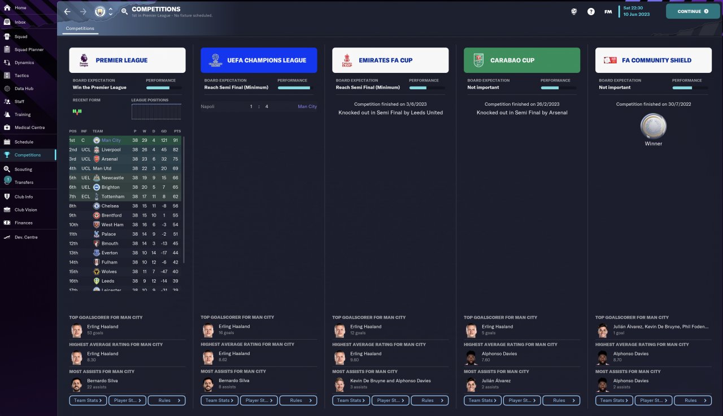Open the Premier League competition header

127,60
